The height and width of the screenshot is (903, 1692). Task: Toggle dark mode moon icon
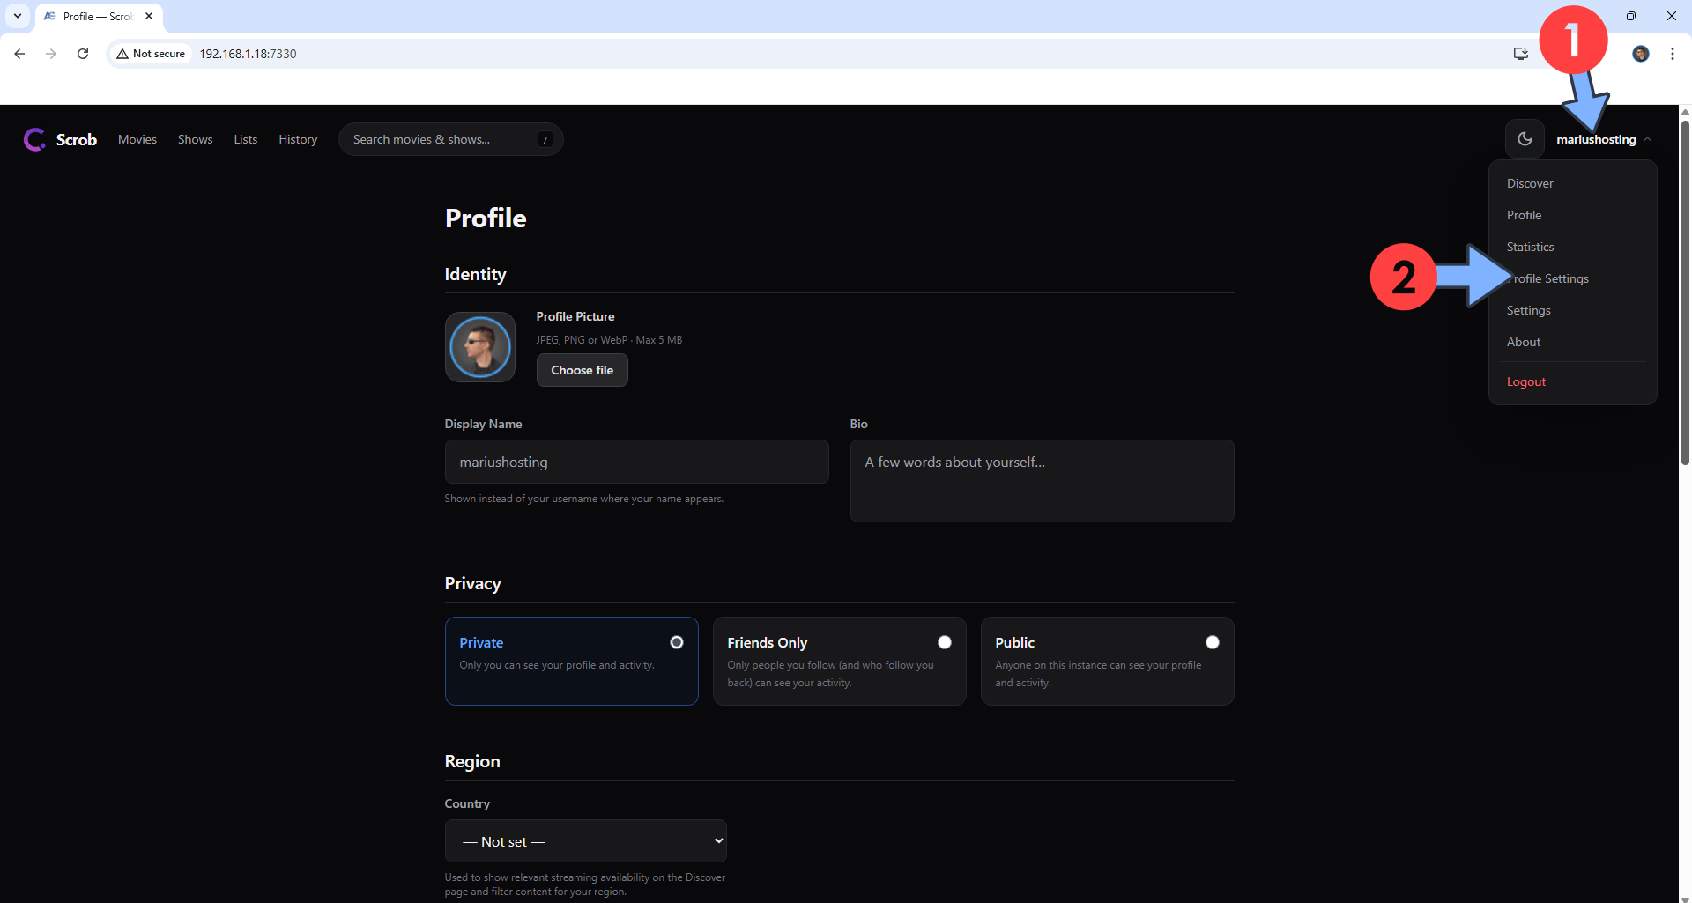coord(1525,139)
